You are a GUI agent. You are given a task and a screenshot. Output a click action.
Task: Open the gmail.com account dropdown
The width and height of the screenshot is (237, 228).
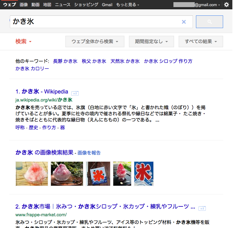197,5
